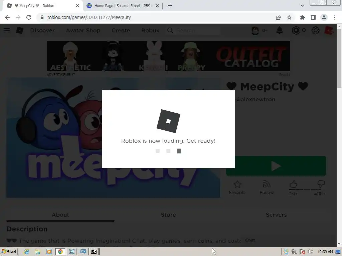
Task: Click the Report link under the ad
Action: [284, 75]
